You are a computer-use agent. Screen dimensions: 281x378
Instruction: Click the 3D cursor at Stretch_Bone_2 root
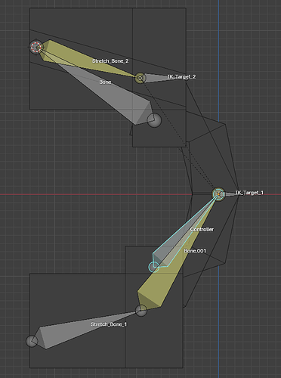[x=36, y=47]
